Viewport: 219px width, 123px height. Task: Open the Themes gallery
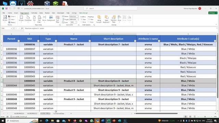coord(5,19)
